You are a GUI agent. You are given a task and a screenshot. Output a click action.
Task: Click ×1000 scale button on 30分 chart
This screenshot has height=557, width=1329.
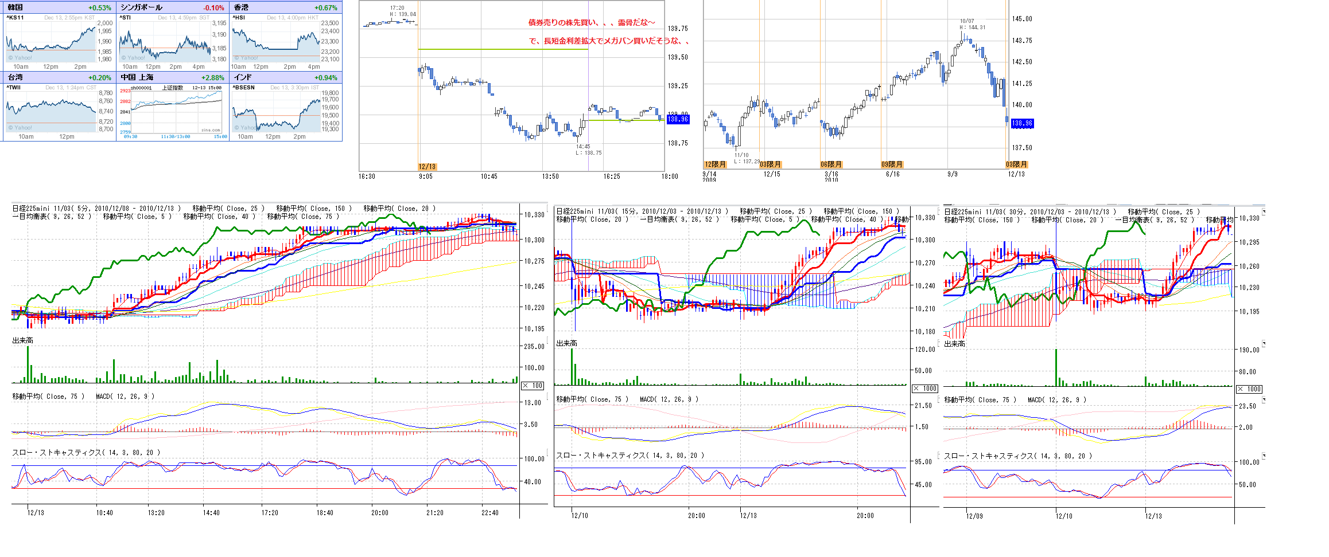click(x=1249, y=389)
